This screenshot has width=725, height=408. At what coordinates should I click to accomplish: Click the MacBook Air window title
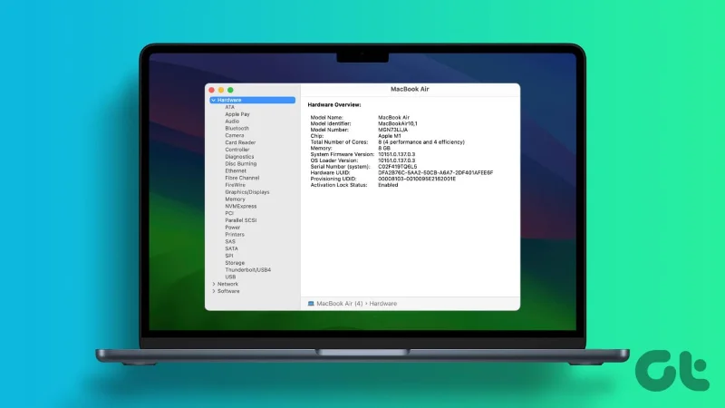(x=410, y=89)
